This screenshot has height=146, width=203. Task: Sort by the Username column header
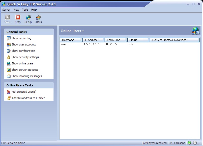(x=71, y=40)
